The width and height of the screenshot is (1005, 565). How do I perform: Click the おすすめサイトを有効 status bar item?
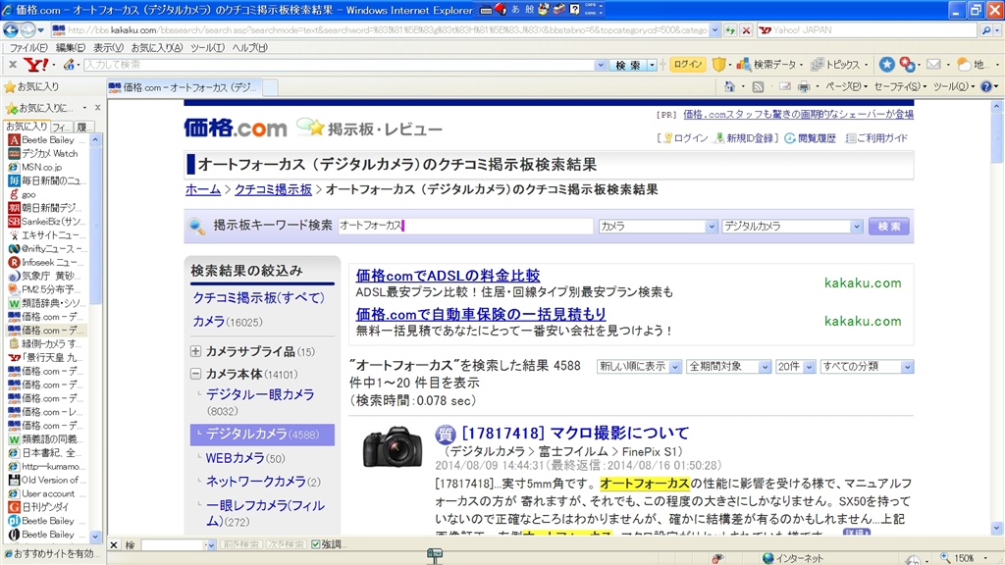52,554
